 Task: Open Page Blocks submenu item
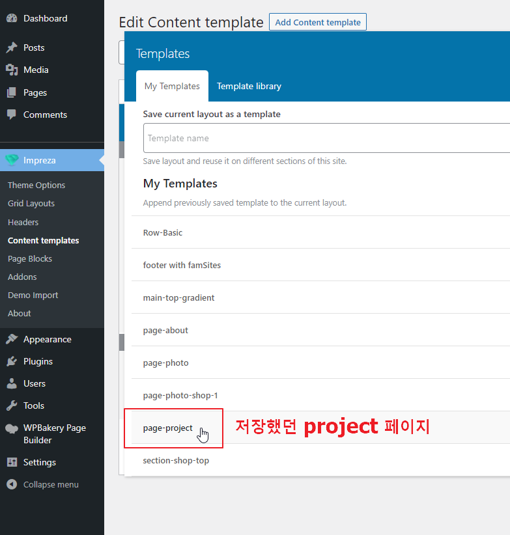[x=30, y=258]
